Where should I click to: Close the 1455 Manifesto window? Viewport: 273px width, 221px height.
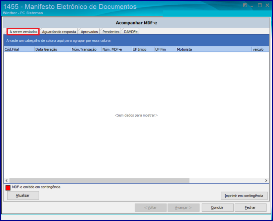point(267,5)
